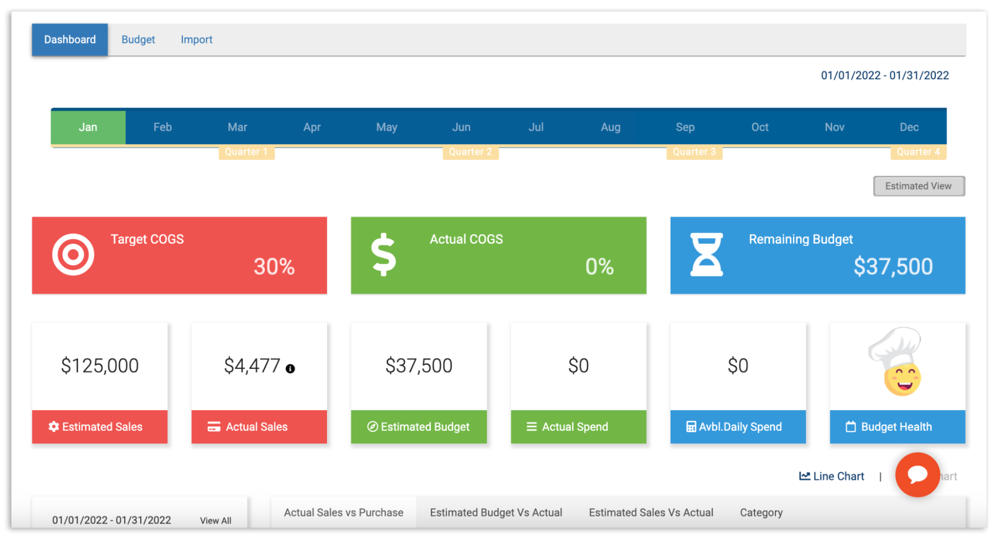Open the chat bubble in the corner

click(918, 475)
